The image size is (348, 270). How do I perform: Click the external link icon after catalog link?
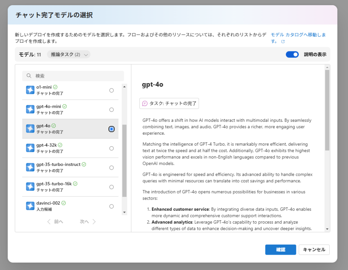pyautogui.click(x=283, y=41)
